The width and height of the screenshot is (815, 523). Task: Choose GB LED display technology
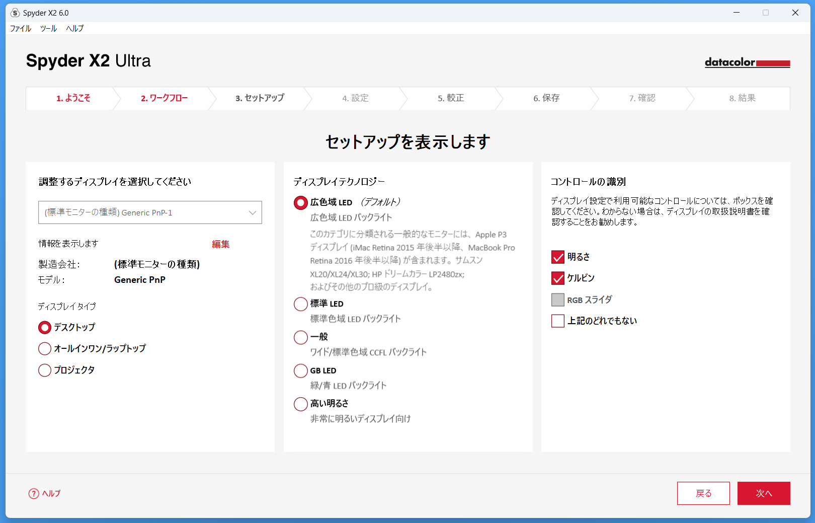(301, 371)
